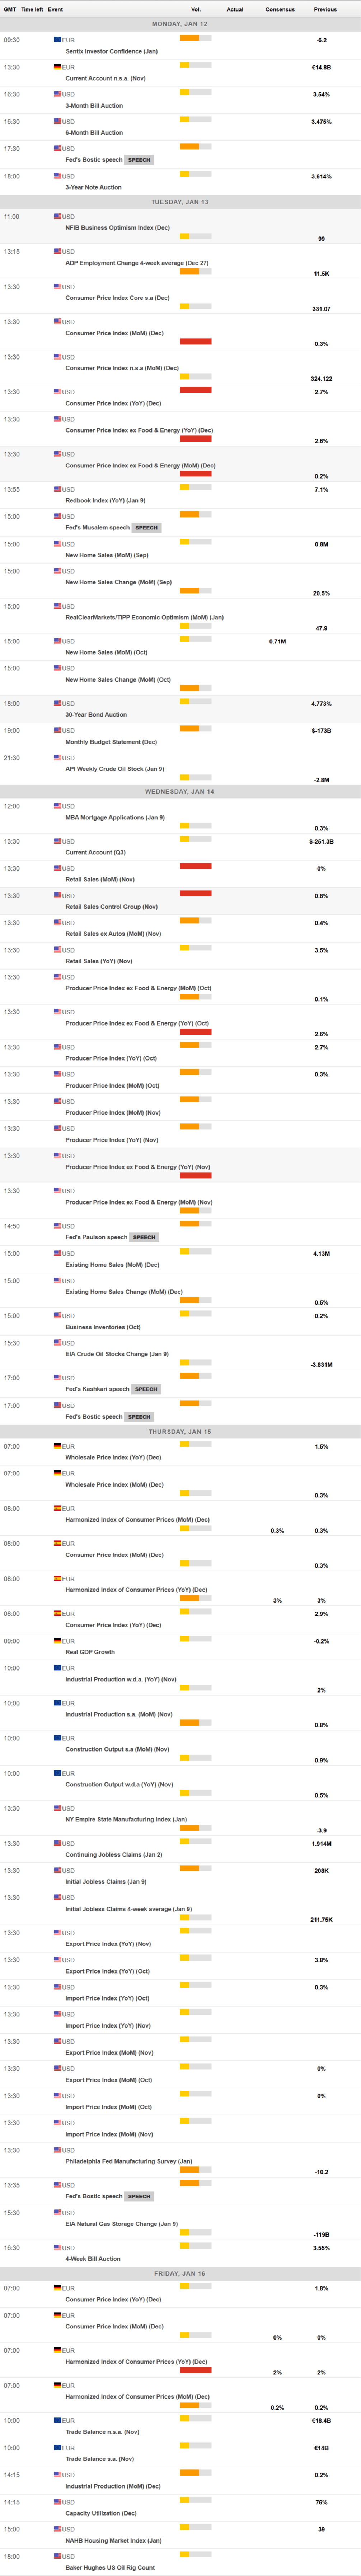Click the Previous column header
The height and width of the screenshot is (2576, 361).
click(325, 9)
